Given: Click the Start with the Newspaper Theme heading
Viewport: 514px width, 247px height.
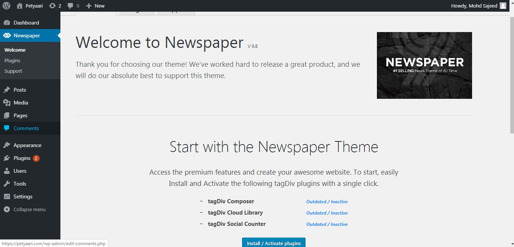Looking at the screenshot, I should click(x=274, y=147).
